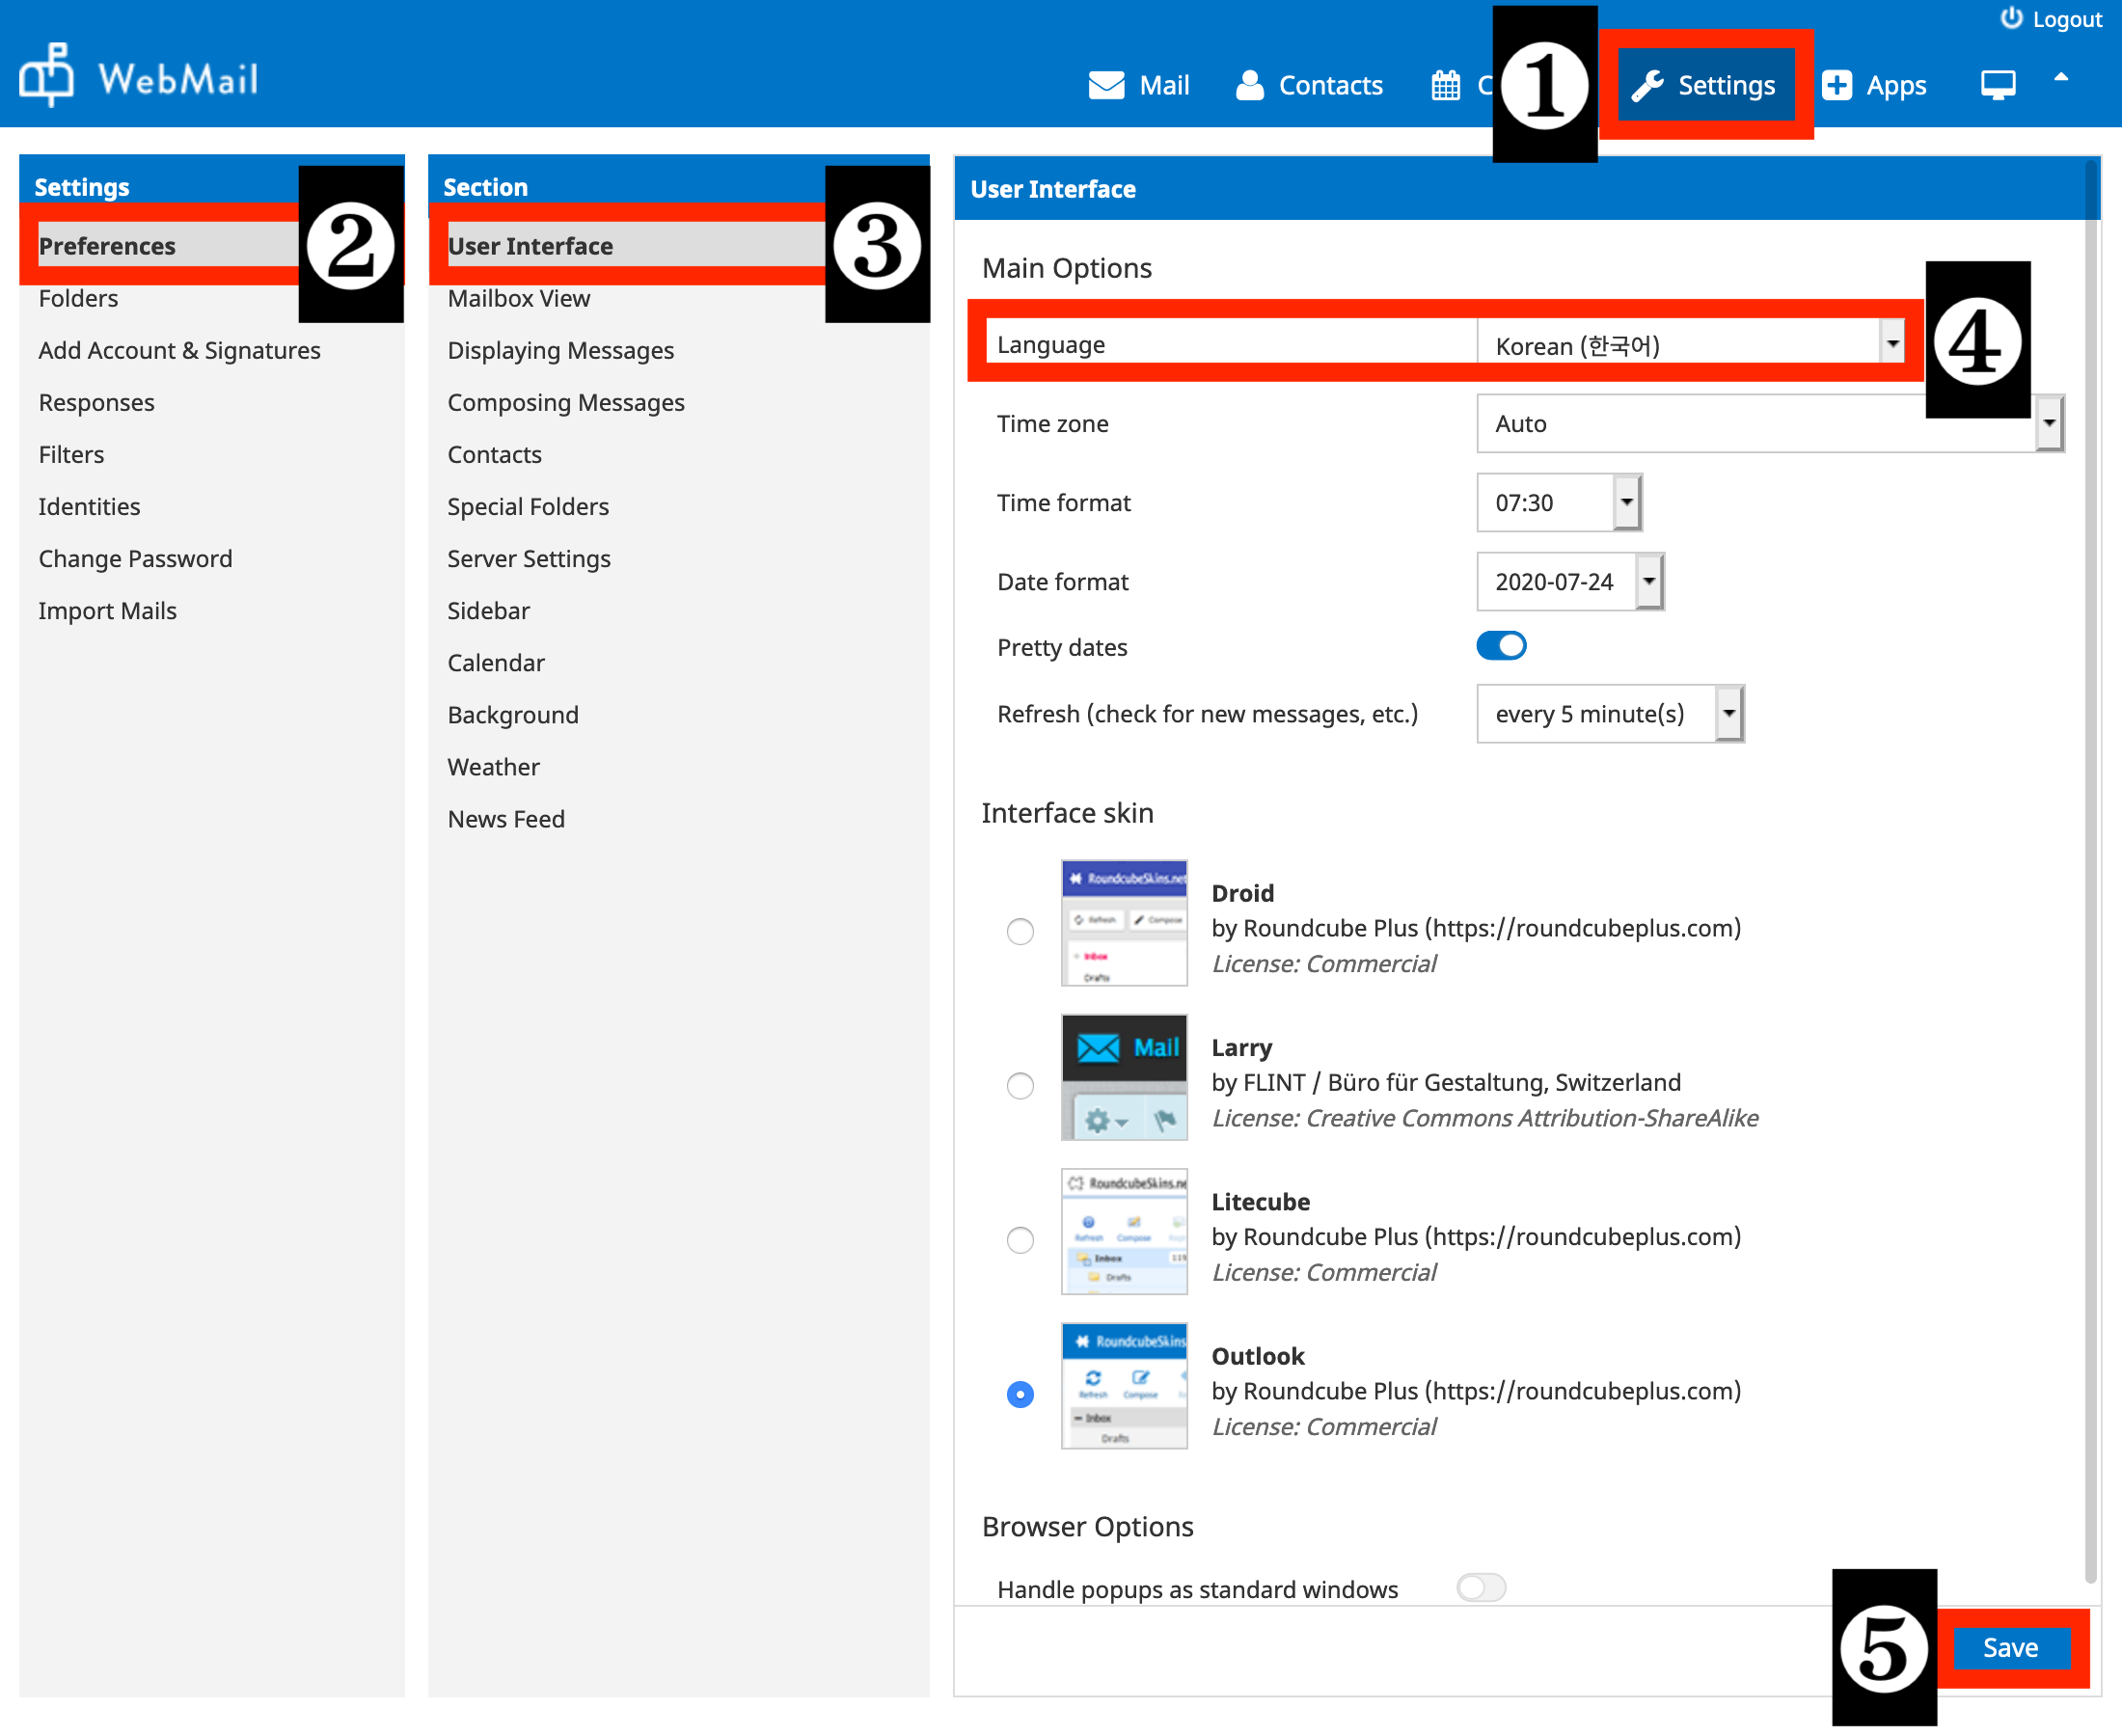Toggle the Pretty dates switch
Viewport: 2122px width, 1736px height.
click(1501, 646)
